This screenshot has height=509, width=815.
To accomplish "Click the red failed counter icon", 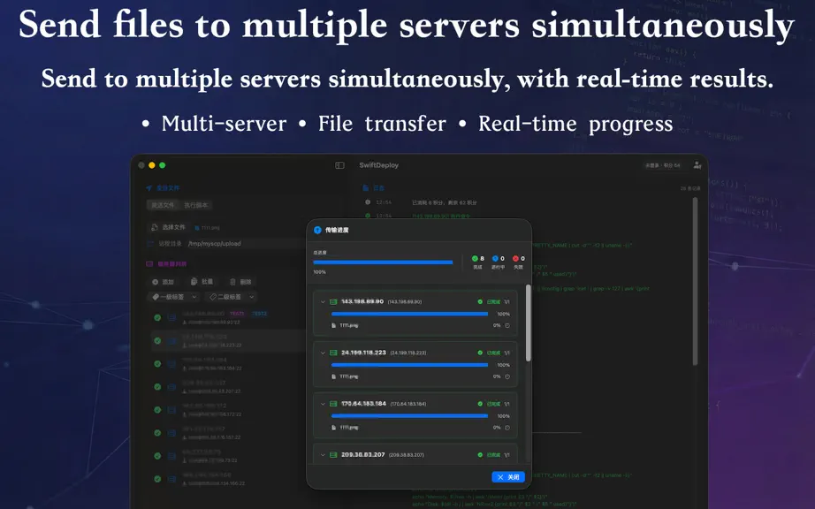I will 515,258.
